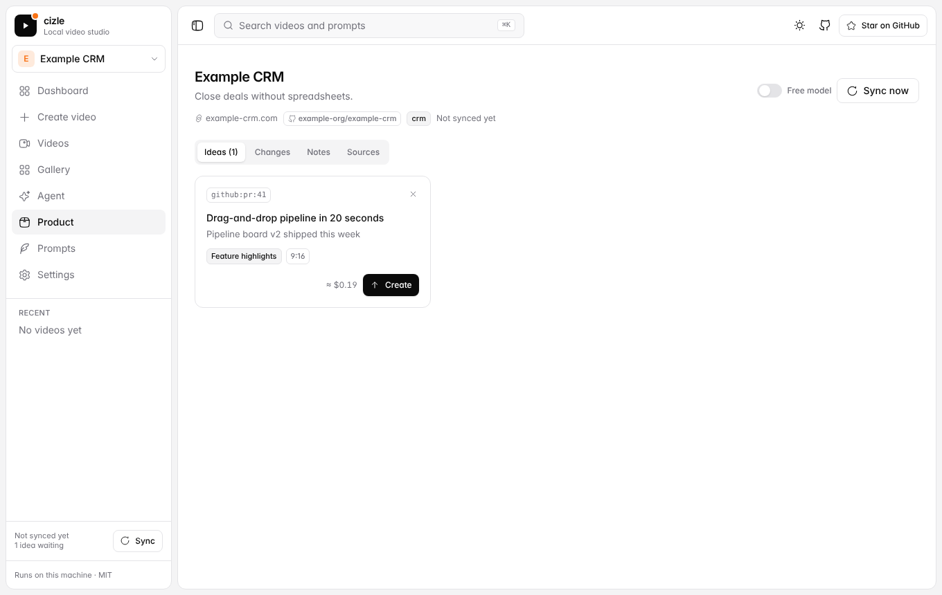Switch to the Changes tab
Screen dimensions: 942x595
(x=272, y=152)
